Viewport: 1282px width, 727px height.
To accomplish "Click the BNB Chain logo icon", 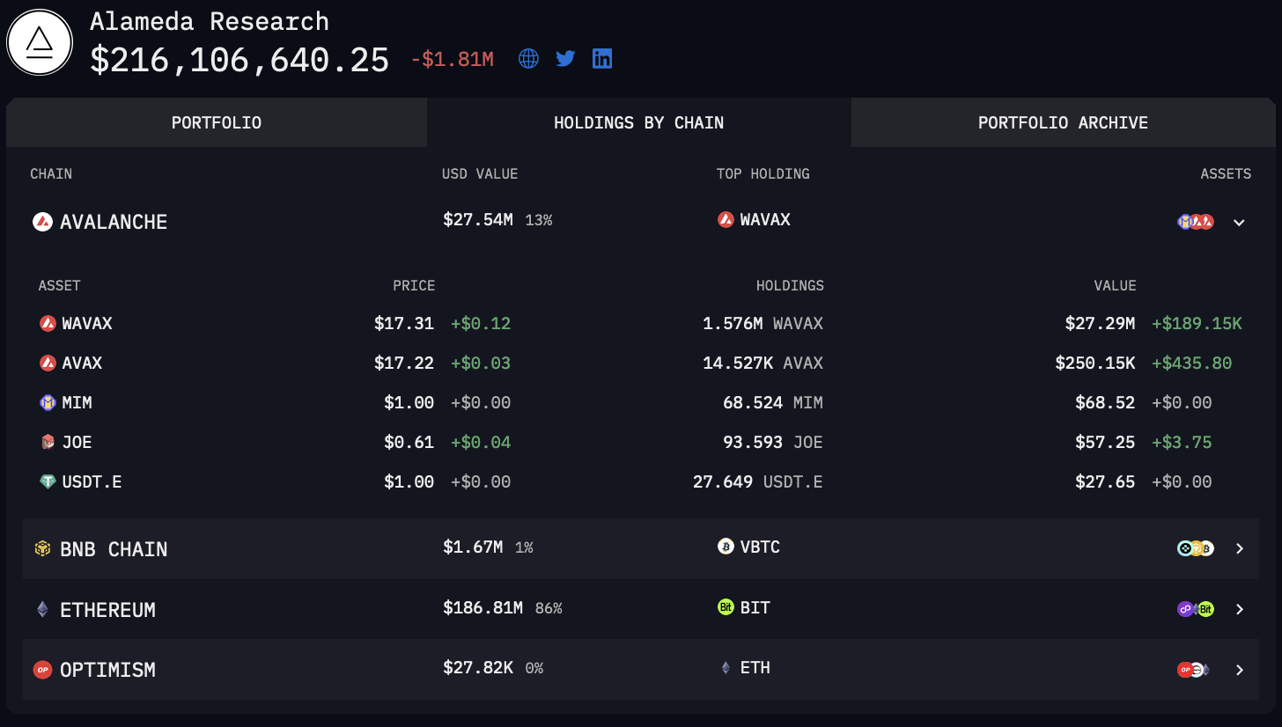I will click(42, 549).
